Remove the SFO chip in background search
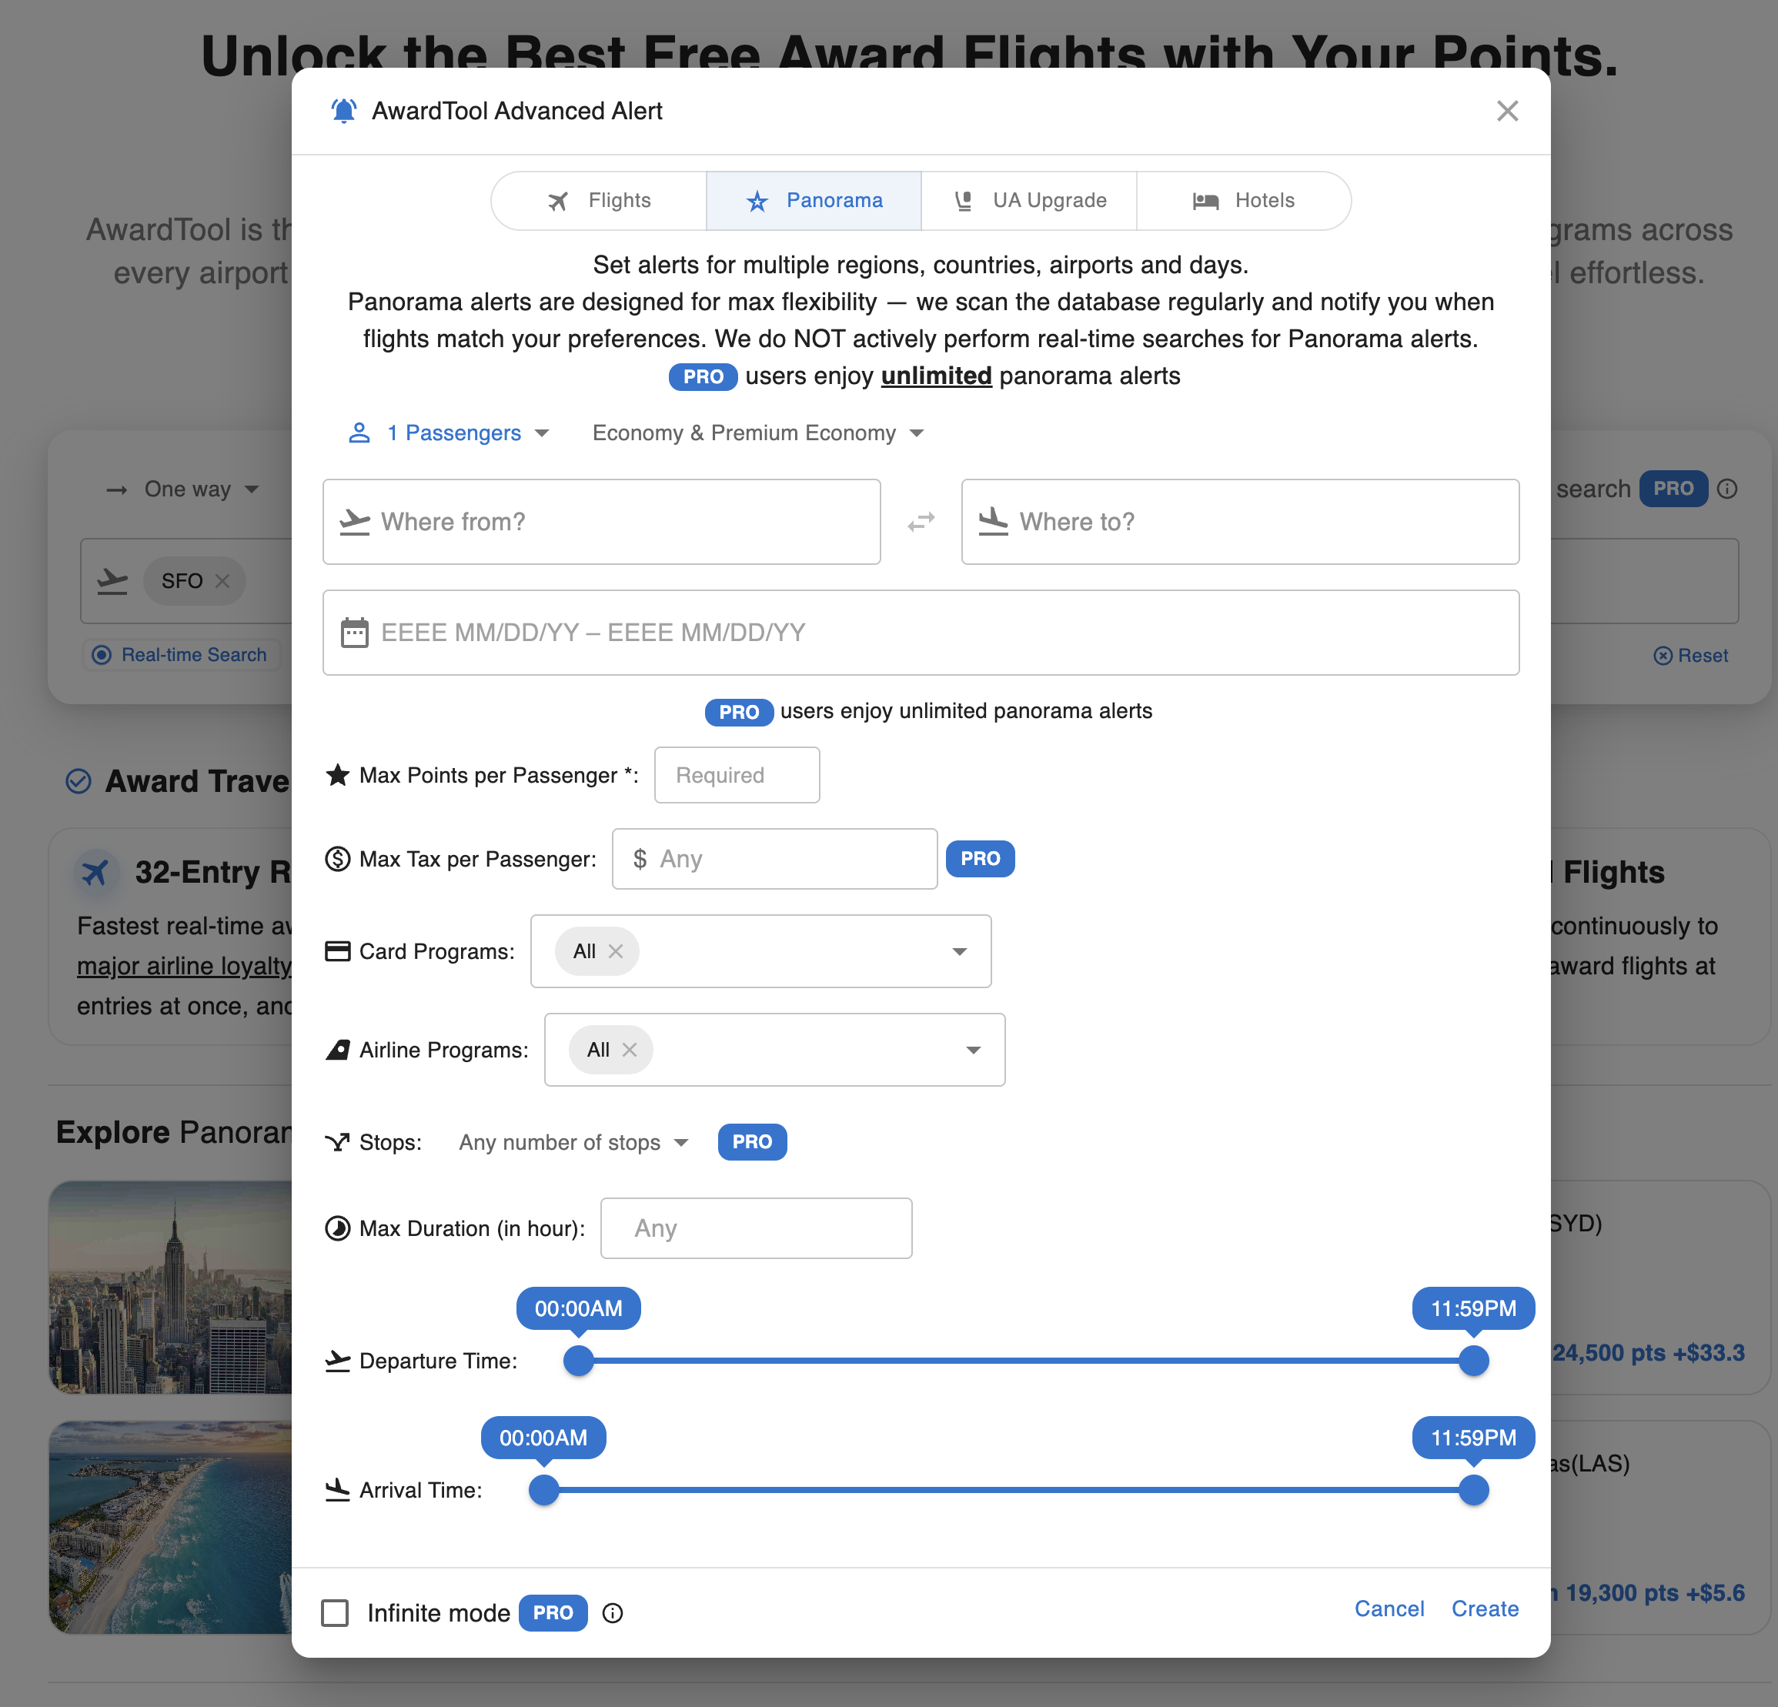 222,580
